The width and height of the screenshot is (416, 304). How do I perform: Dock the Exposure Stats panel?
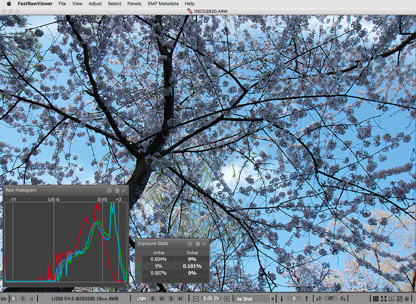click(x=197, y=244)
